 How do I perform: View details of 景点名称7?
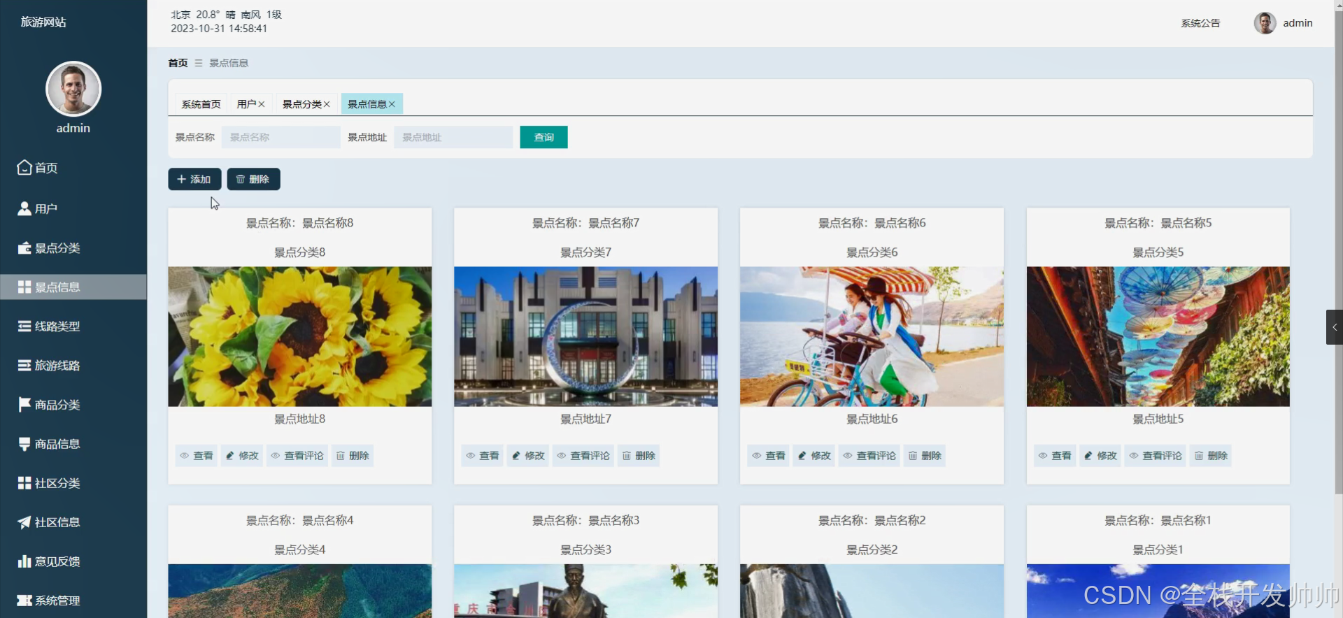pyautogui.click(x=482, y=456)
